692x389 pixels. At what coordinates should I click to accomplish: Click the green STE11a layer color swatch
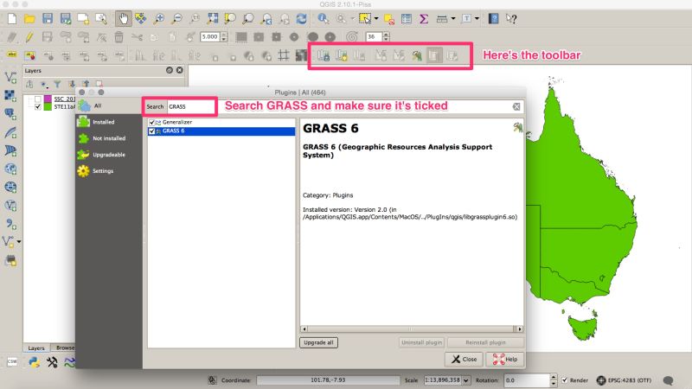(48, 106)
